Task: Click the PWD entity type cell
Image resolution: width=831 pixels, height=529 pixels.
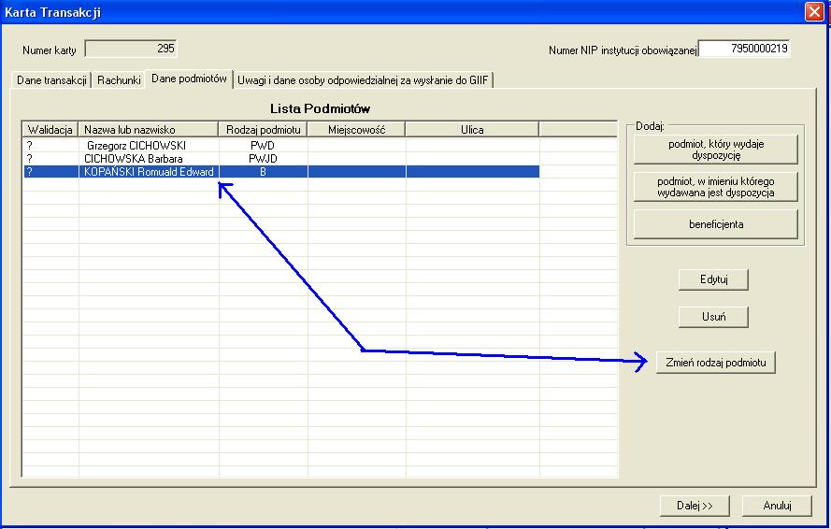Action: point(263,145)
